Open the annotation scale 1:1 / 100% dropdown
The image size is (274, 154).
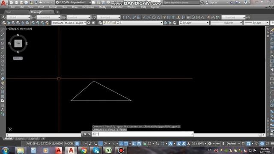coord(199,144)
